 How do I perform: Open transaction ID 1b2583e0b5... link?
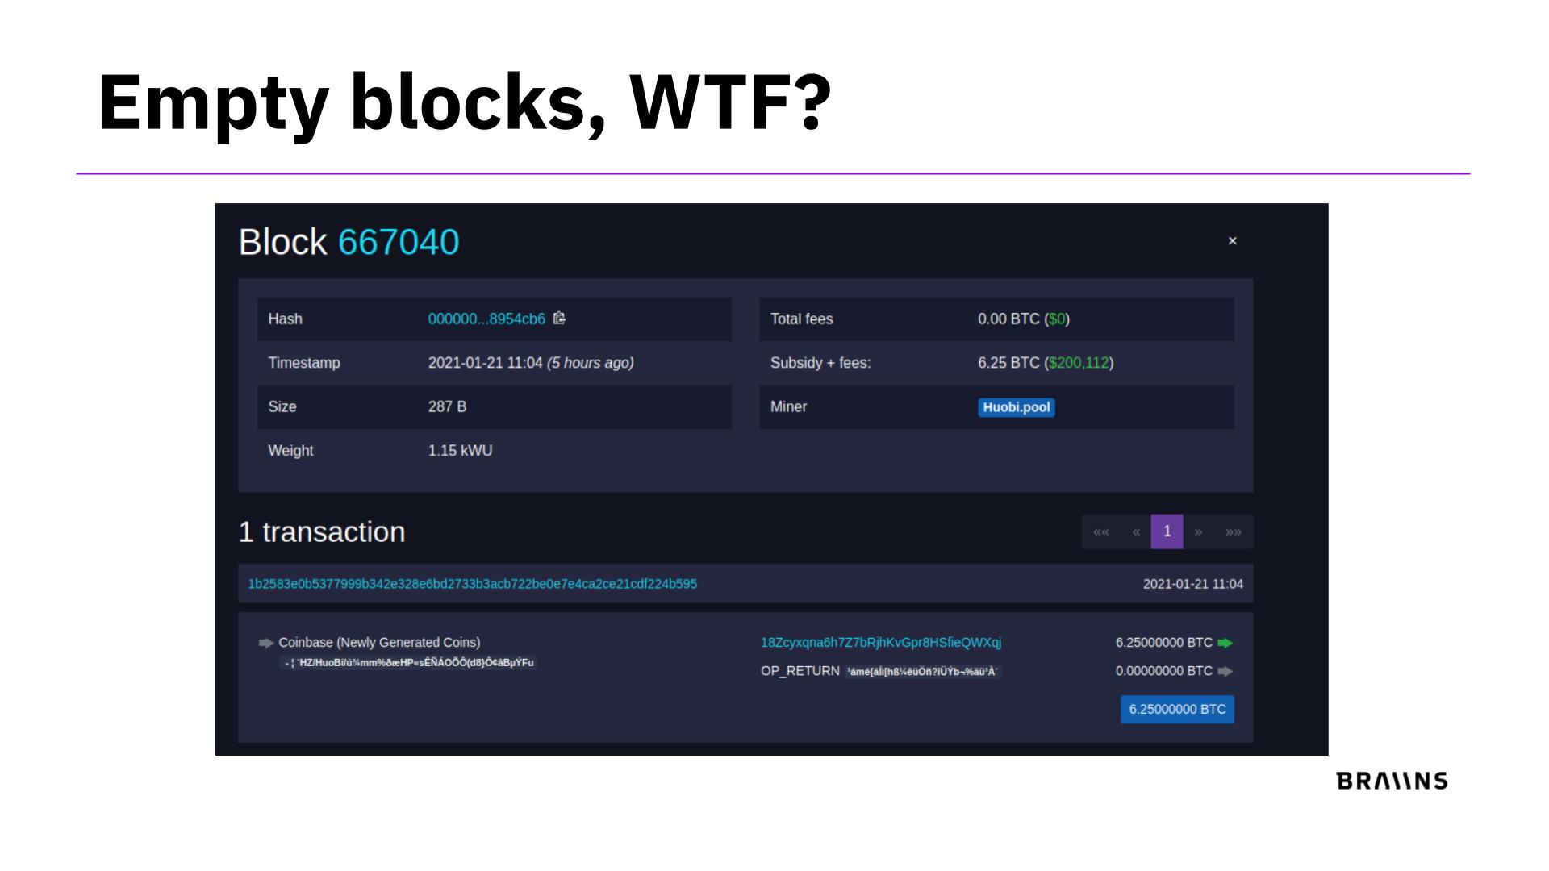coord(472,584)
